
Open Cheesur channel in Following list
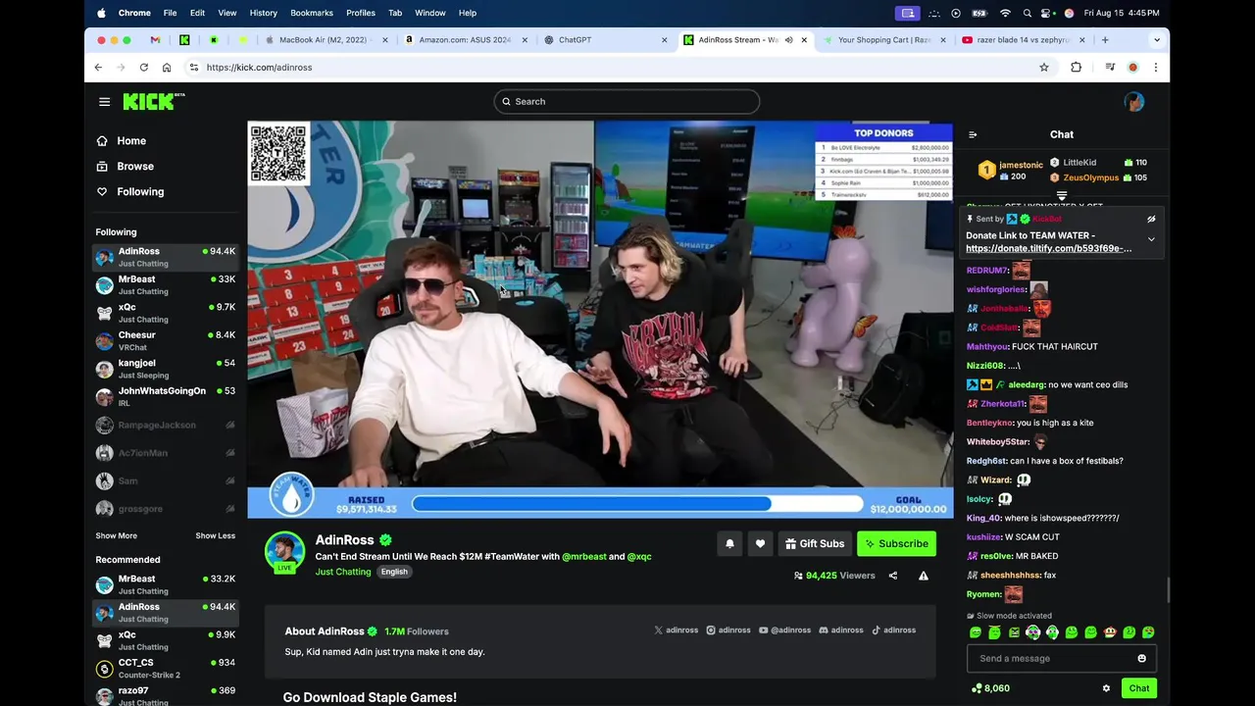point(165,340)
